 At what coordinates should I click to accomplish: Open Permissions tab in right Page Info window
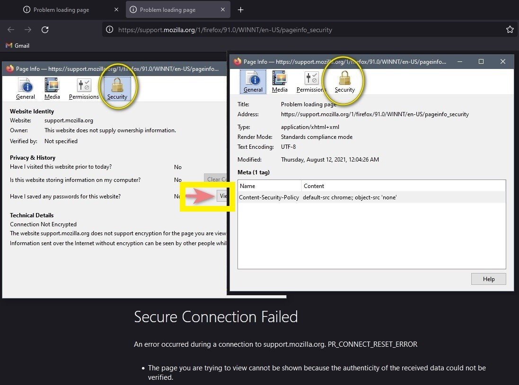[x=311, y=82]
